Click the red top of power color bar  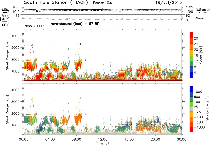coord(191,35)
